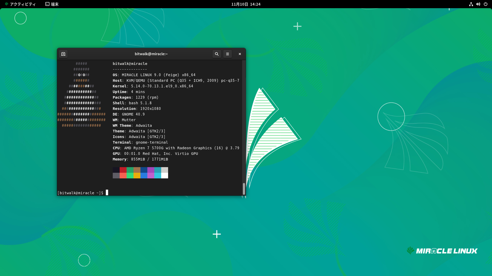Click the terminal app menu in top bar
This screenshot has width=492, height=276.
[x=54, y=4]
